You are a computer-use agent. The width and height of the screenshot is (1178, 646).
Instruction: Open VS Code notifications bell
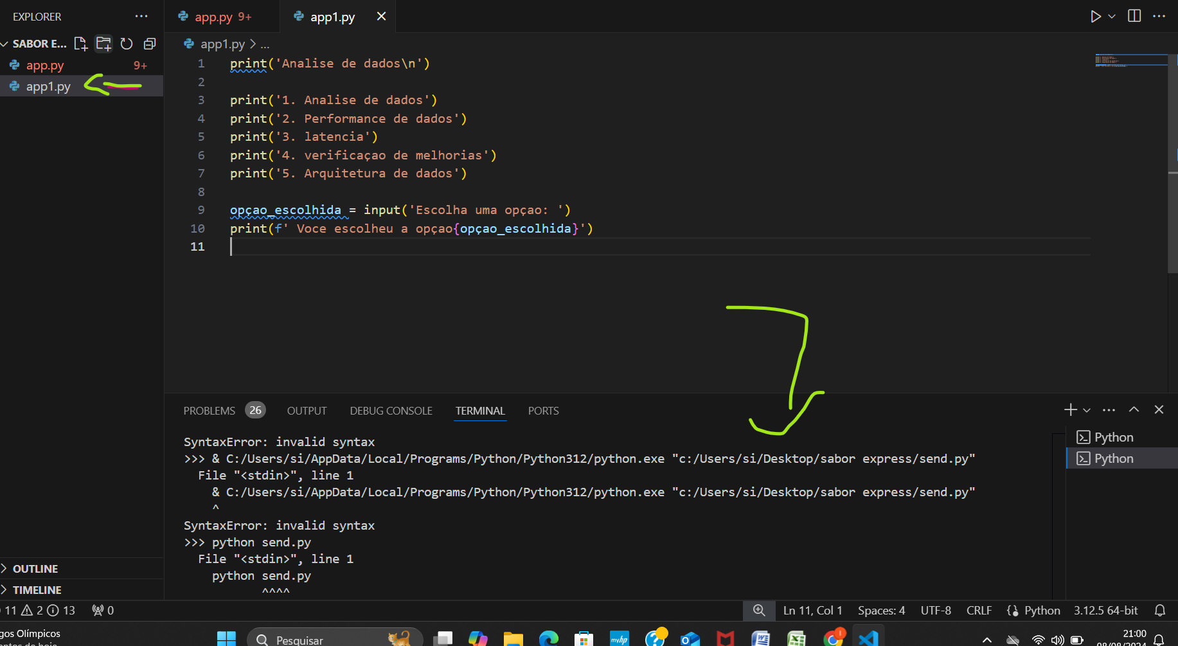coord(1160,610)
